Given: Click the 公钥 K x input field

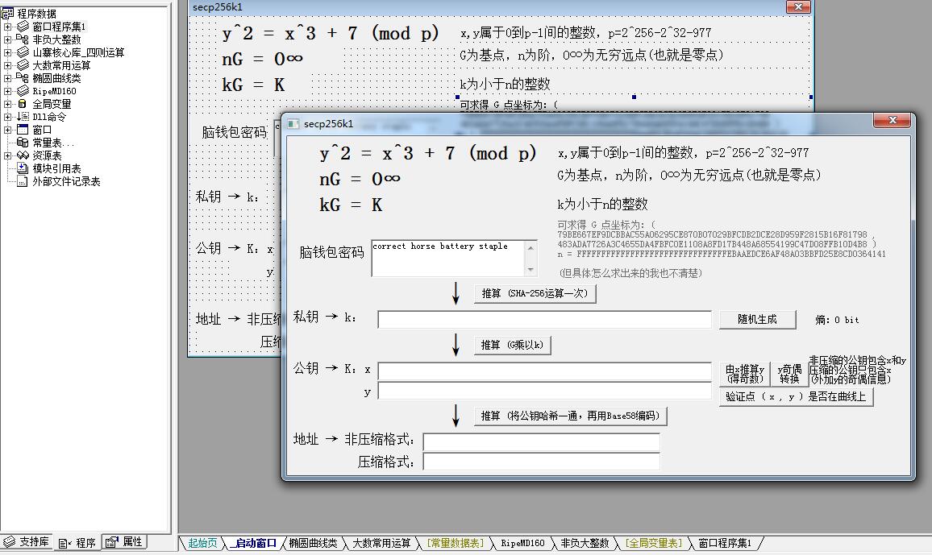Looking at the screenshot, I should pyautogui.click(x=544, y=371).
